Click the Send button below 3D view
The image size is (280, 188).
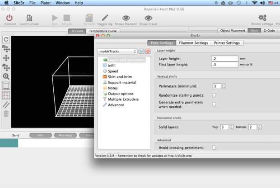pyautogui.click(x=16, y=136)
